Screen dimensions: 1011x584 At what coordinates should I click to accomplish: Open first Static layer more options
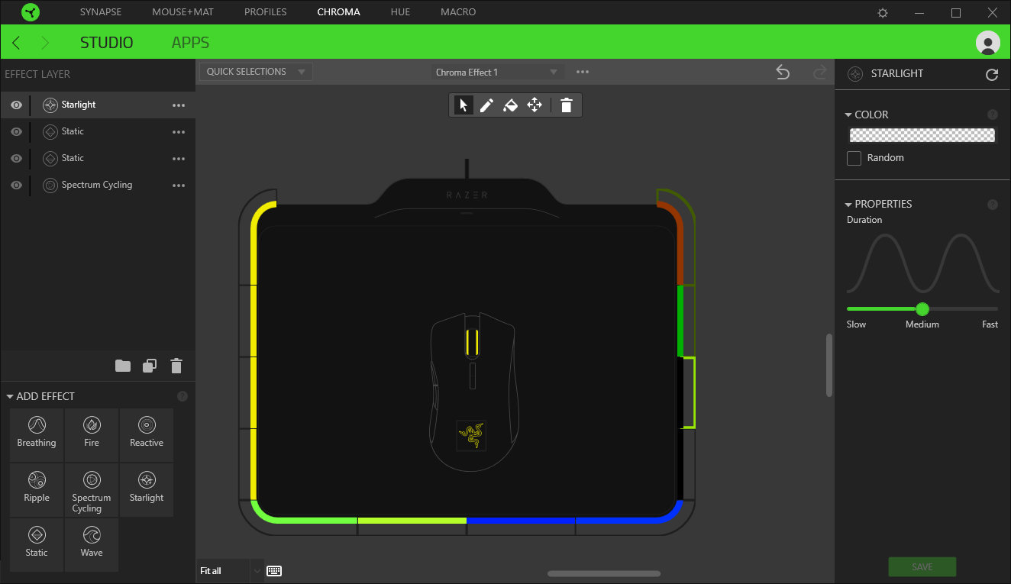pyautogui.click(x=179, y=132)
